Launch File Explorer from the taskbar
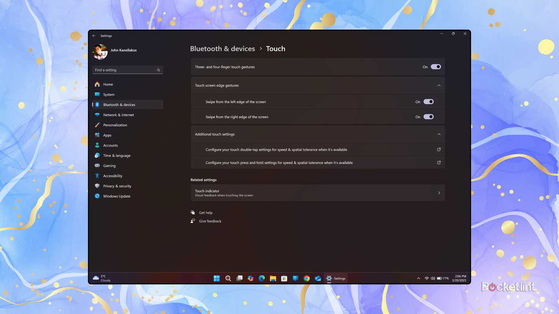This screenshot has height=314, width=559. (273, 278)
